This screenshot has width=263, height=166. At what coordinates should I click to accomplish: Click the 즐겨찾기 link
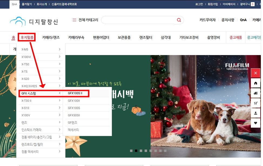click(27, 4)
